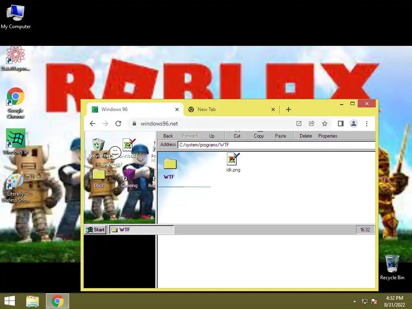Image resolution: width=412 pixels, height=309 pixels.
Task: Open the Windows 96 desktop shortcut
Action: 16,142
